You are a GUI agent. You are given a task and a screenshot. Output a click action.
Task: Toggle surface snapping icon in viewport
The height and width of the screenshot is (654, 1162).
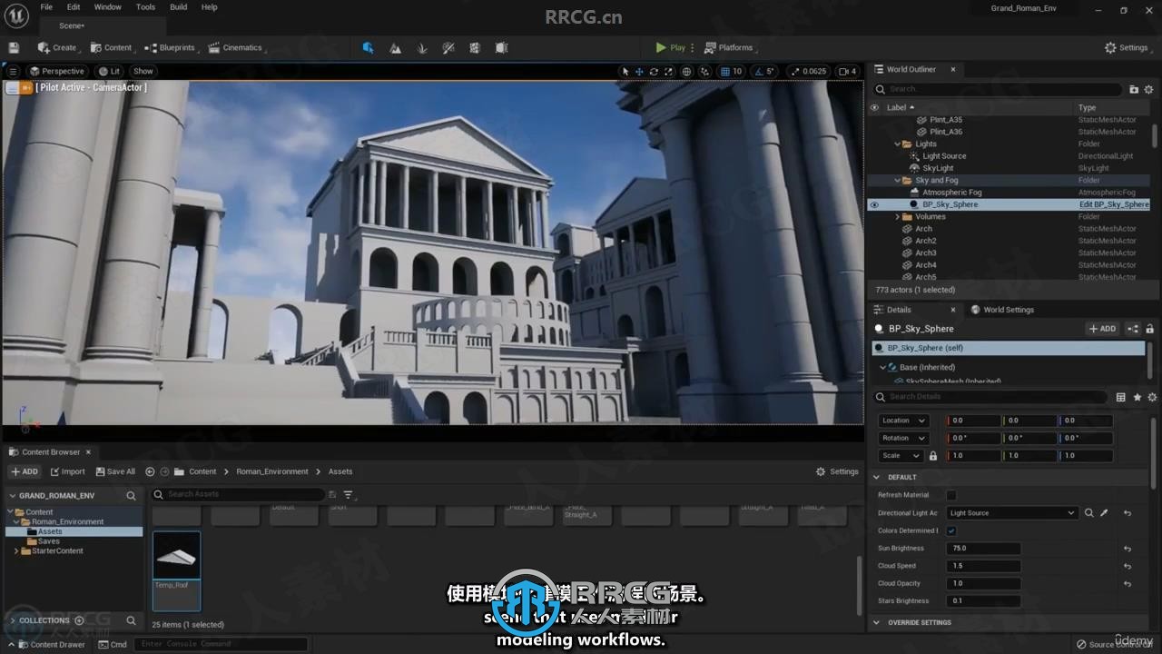pos(705,71)
